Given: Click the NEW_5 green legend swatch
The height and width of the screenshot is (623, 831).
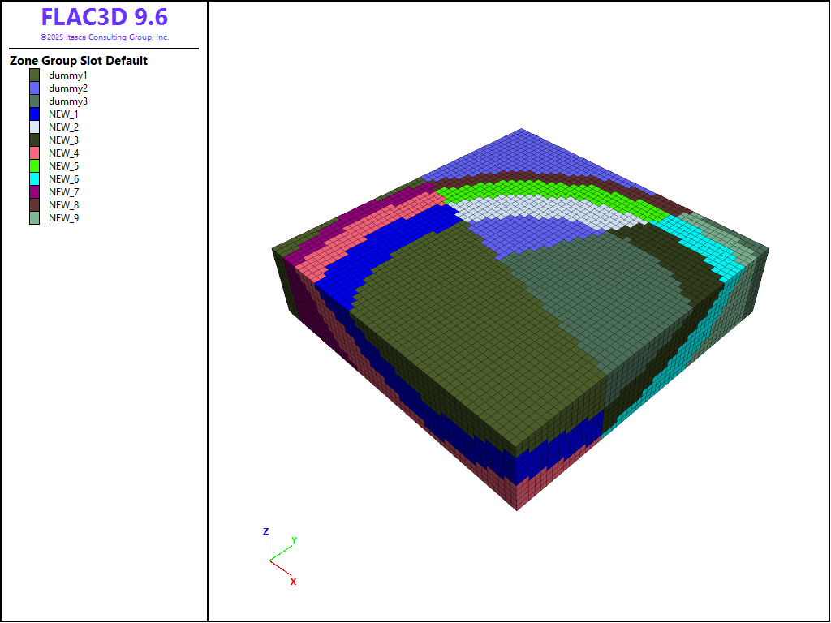Looking at the screenshot, I should 35,166.
